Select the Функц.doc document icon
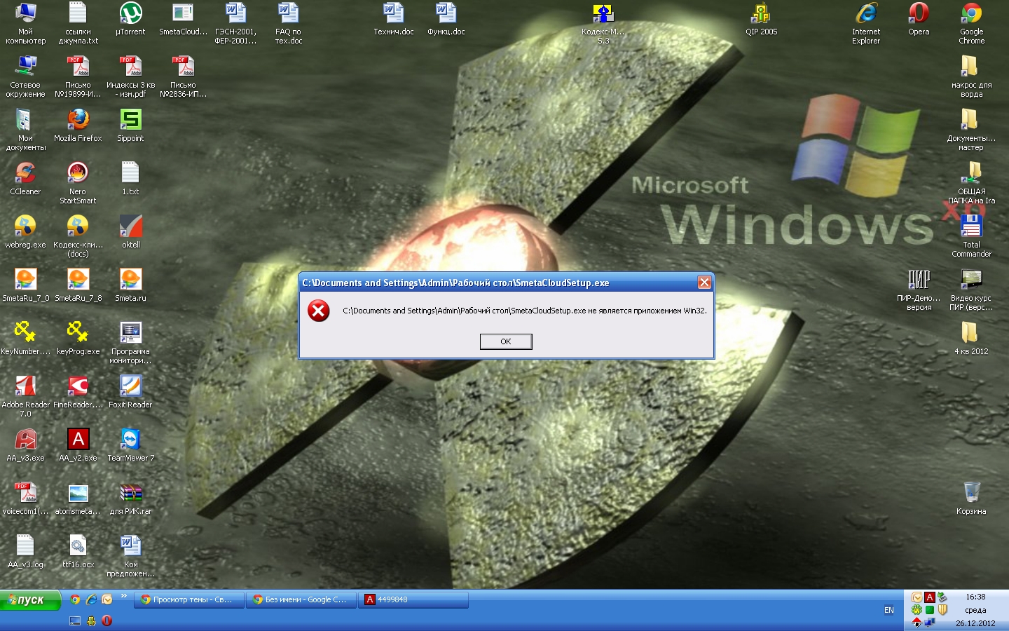 tap(446, 19)
